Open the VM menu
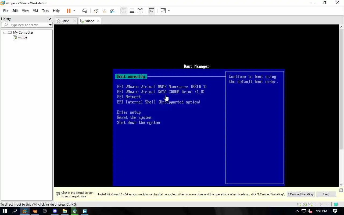The image size is (344, 215). [x=35, y=11]
